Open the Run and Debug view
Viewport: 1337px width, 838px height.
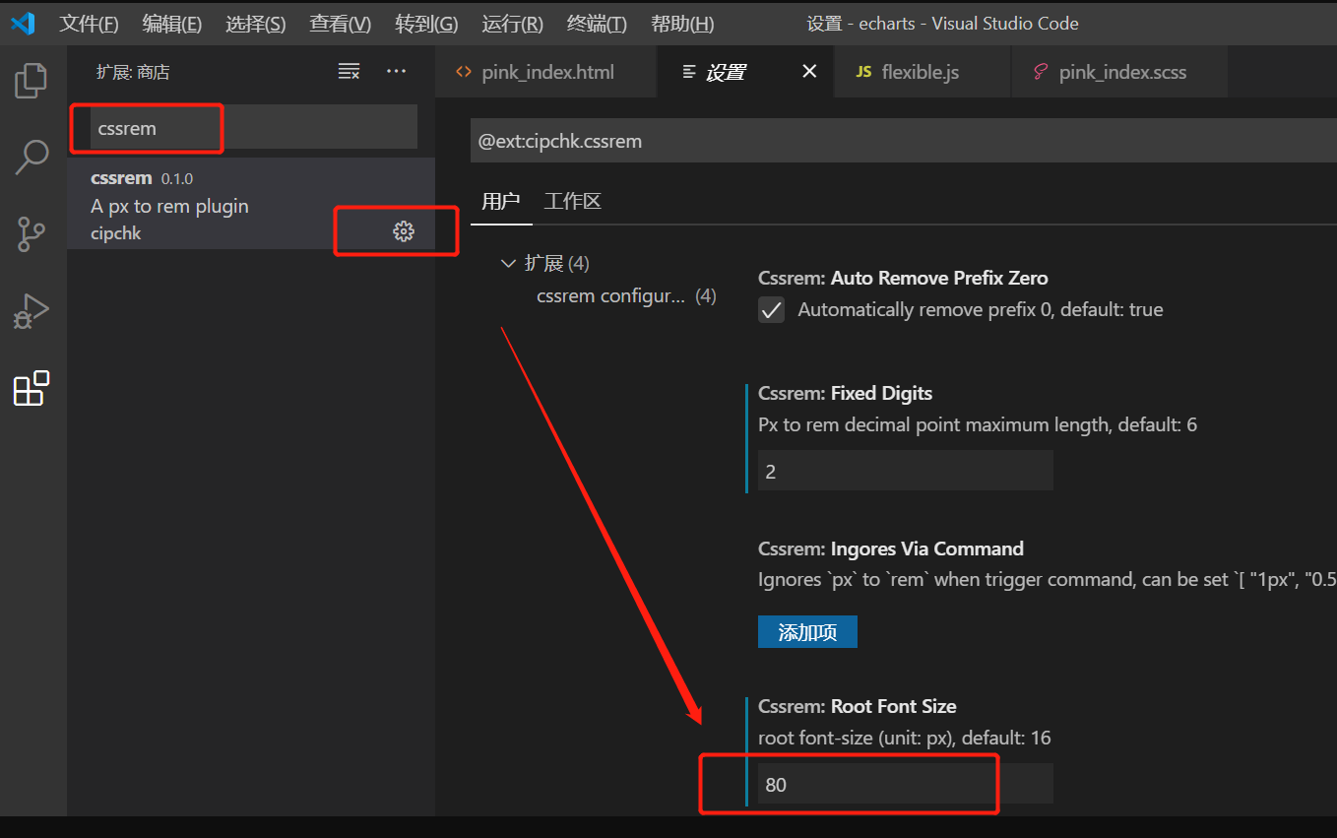(32, 311)
